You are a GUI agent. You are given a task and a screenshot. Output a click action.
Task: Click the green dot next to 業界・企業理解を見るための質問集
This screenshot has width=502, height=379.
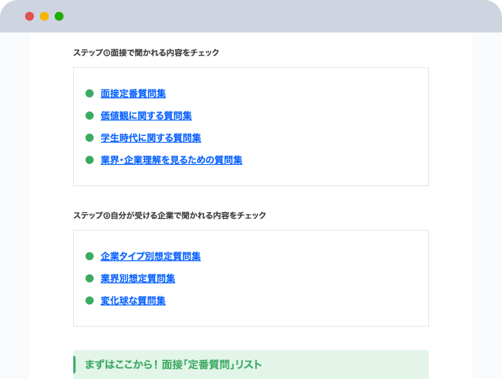pyautogui.click(x=89, y=160)
